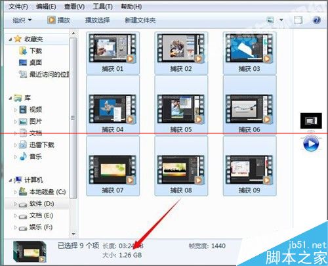Collapse the 计算机 group
The image size is (328, 266).
click(x=10, y=181)
